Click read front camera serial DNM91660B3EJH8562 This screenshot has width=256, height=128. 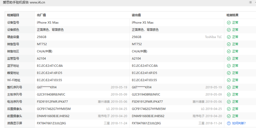click(x=148, y=116)
